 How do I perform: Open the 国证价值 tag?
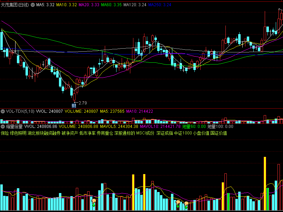(x=219, y=133)
